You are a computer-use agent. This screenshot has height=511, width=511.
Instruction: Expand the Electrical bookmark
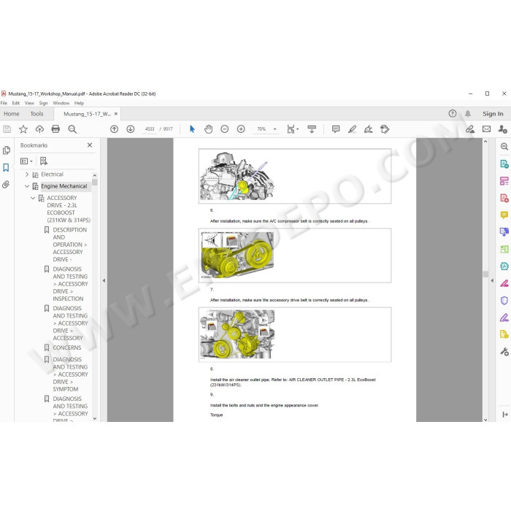27,174
